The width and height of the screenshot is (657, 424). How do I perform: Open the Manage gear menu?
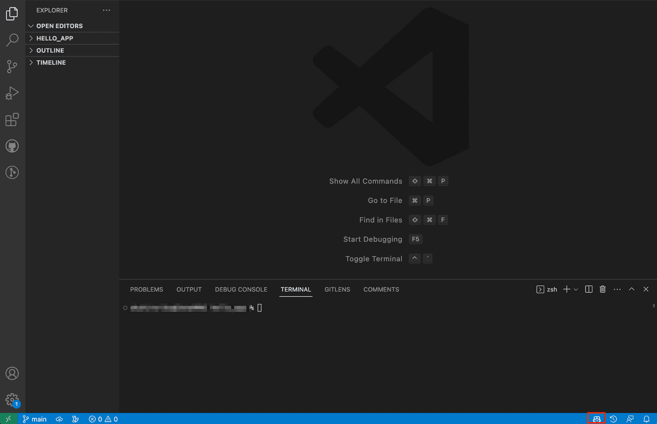(x=12, y=400)
